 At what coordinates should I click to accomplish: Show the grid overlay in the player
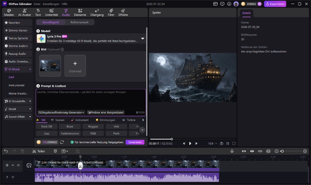point(228,143)
